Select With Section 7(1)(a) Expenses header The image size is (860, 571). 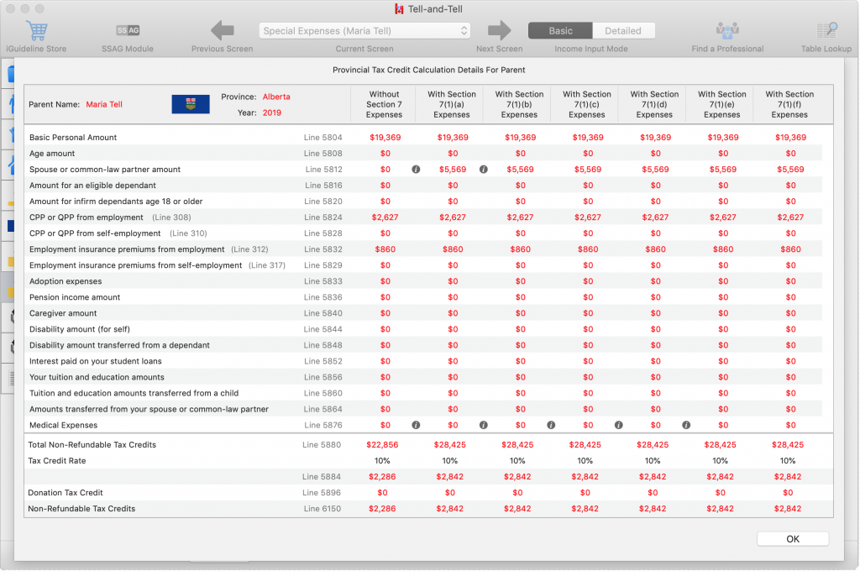[x=451, y=104]
